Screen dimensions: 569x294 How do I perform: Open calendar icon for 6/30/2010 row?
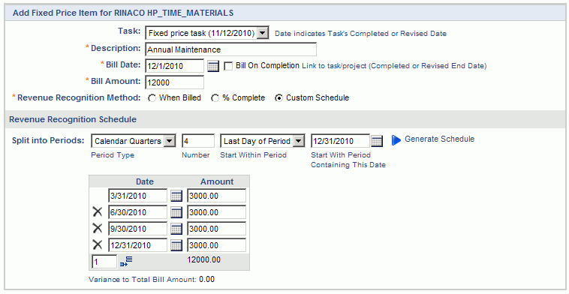coord(176,212)
